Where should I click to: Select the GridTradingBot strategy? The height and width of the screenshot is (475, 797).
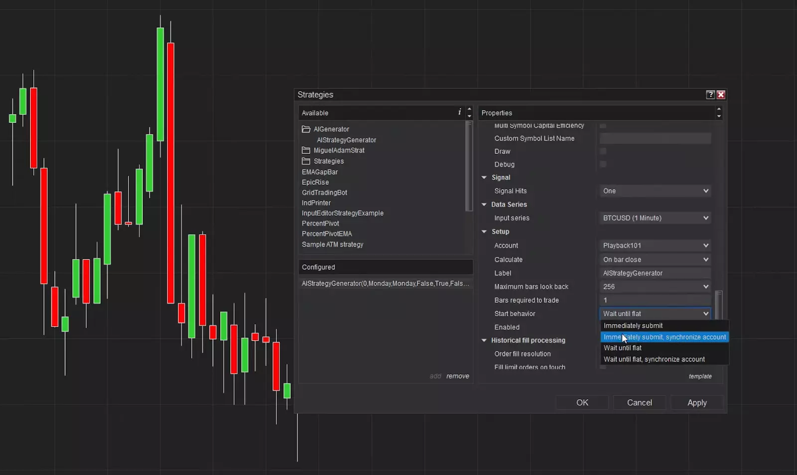click(x=324, y=193)
